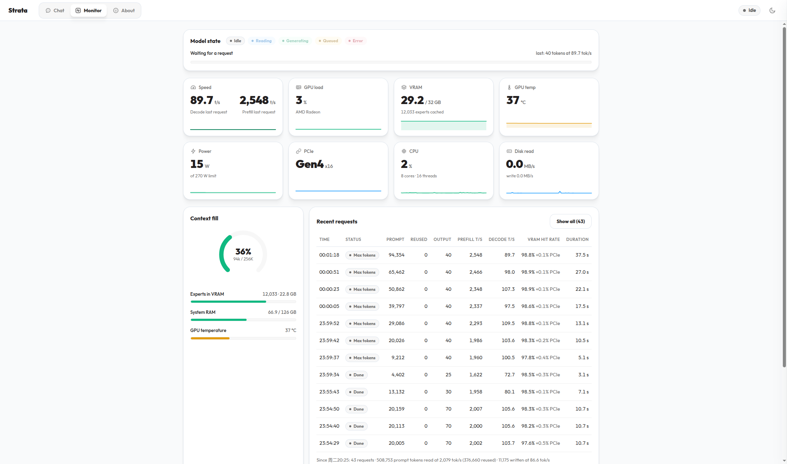Click the System RAM progress bar

(x=243, y=320)
